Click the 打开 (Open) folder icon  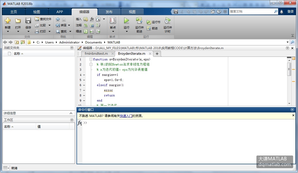click(x=18, y=21)
